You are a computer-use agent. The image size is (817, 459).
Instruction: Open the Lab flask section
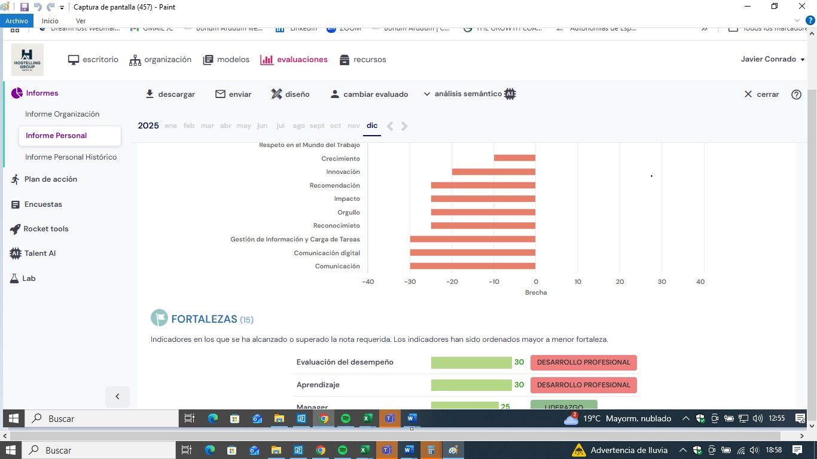pyautogui.click(x=29, y=279)
